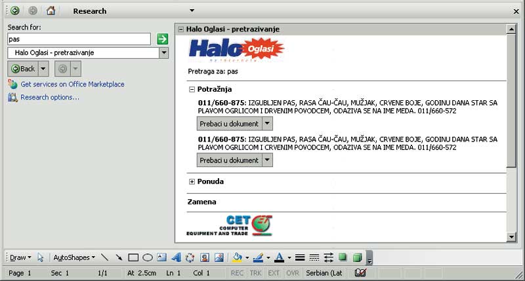Open 'Research options...' link
The width and height of the screenshot is (525, 281).
click(50, 97)
